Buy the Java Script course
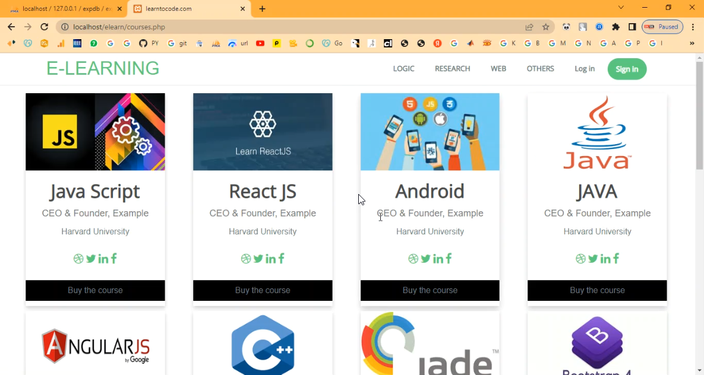The image size is (704, 375). pos(95,290)
